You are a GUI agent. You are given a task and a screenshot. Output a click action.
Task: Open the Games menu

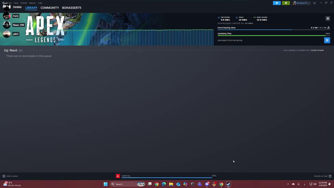32,3
